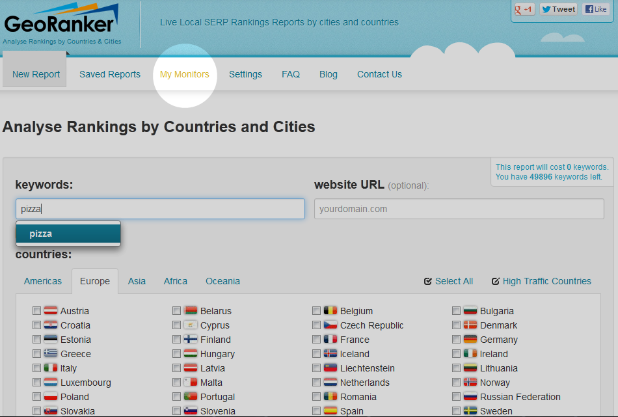This screenshot has width=618, height=417.
Task: Click into the keywords text field
Action: [160, 209]
